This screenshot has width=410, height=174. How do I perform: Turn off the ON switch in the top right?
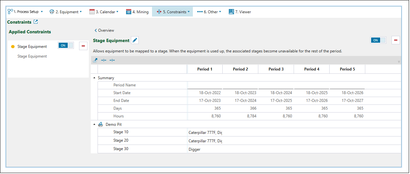[378, 40]
